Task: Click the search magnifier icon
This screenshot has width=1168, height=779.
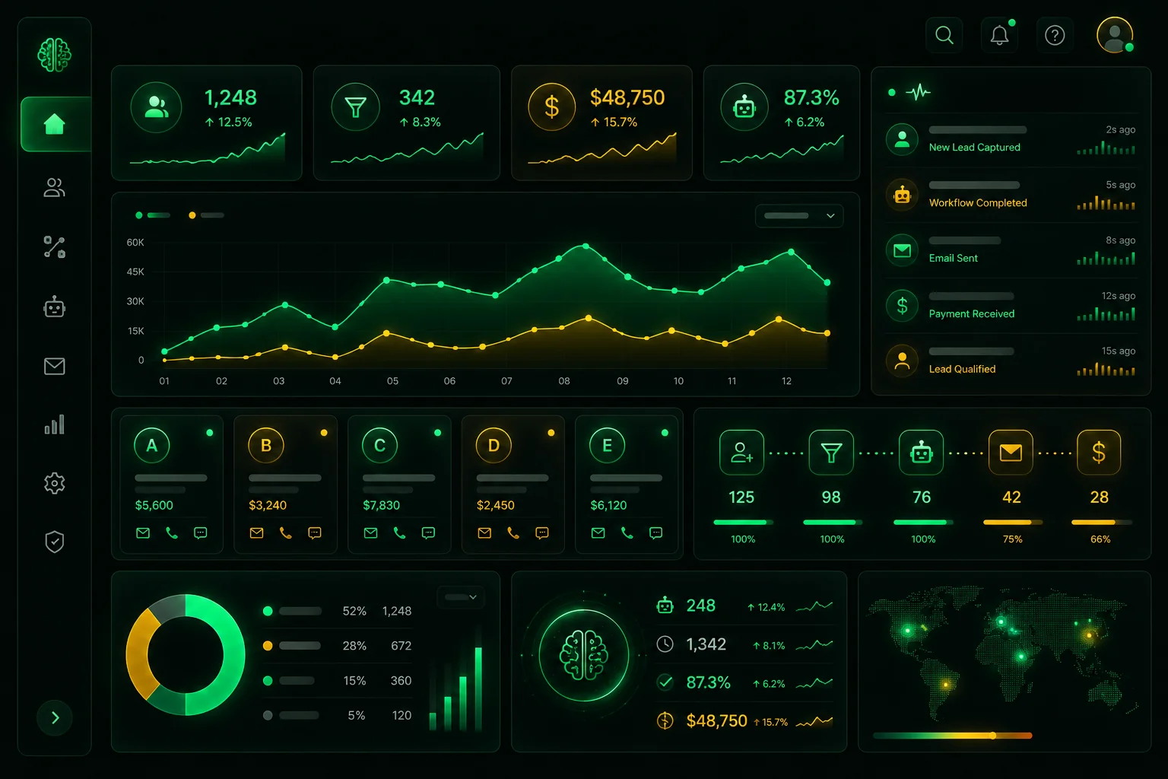Action: 944,35
